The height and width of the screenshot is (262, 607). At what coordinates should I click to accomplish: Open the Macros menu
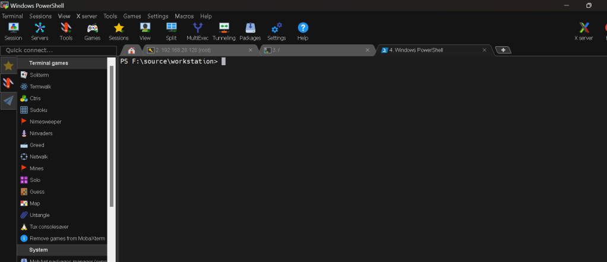(x=184, y=16)
